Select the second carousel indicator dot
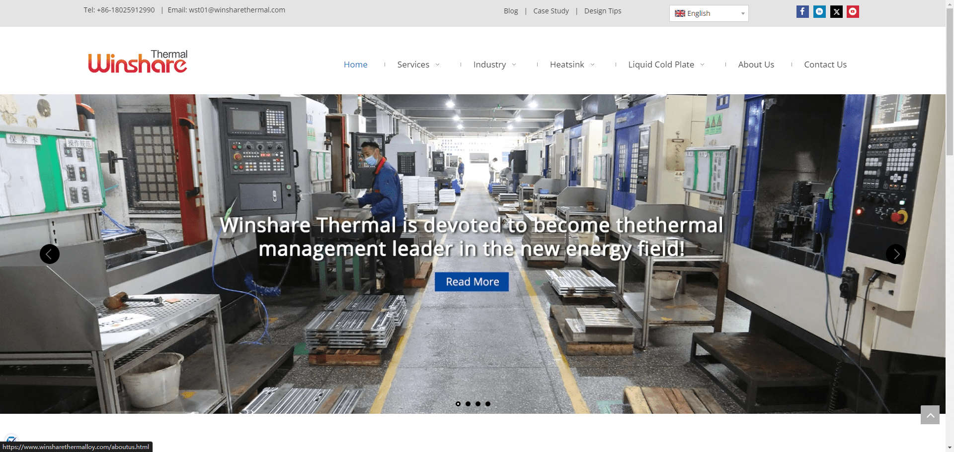 tap(468, 404)
